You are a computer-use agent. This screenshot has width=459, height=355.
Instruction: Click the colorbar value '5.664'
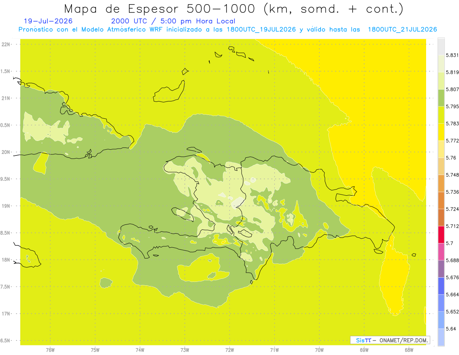click(451, 294)
